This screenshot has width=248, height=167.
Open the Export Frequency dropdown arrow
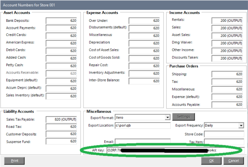point(241,126)
